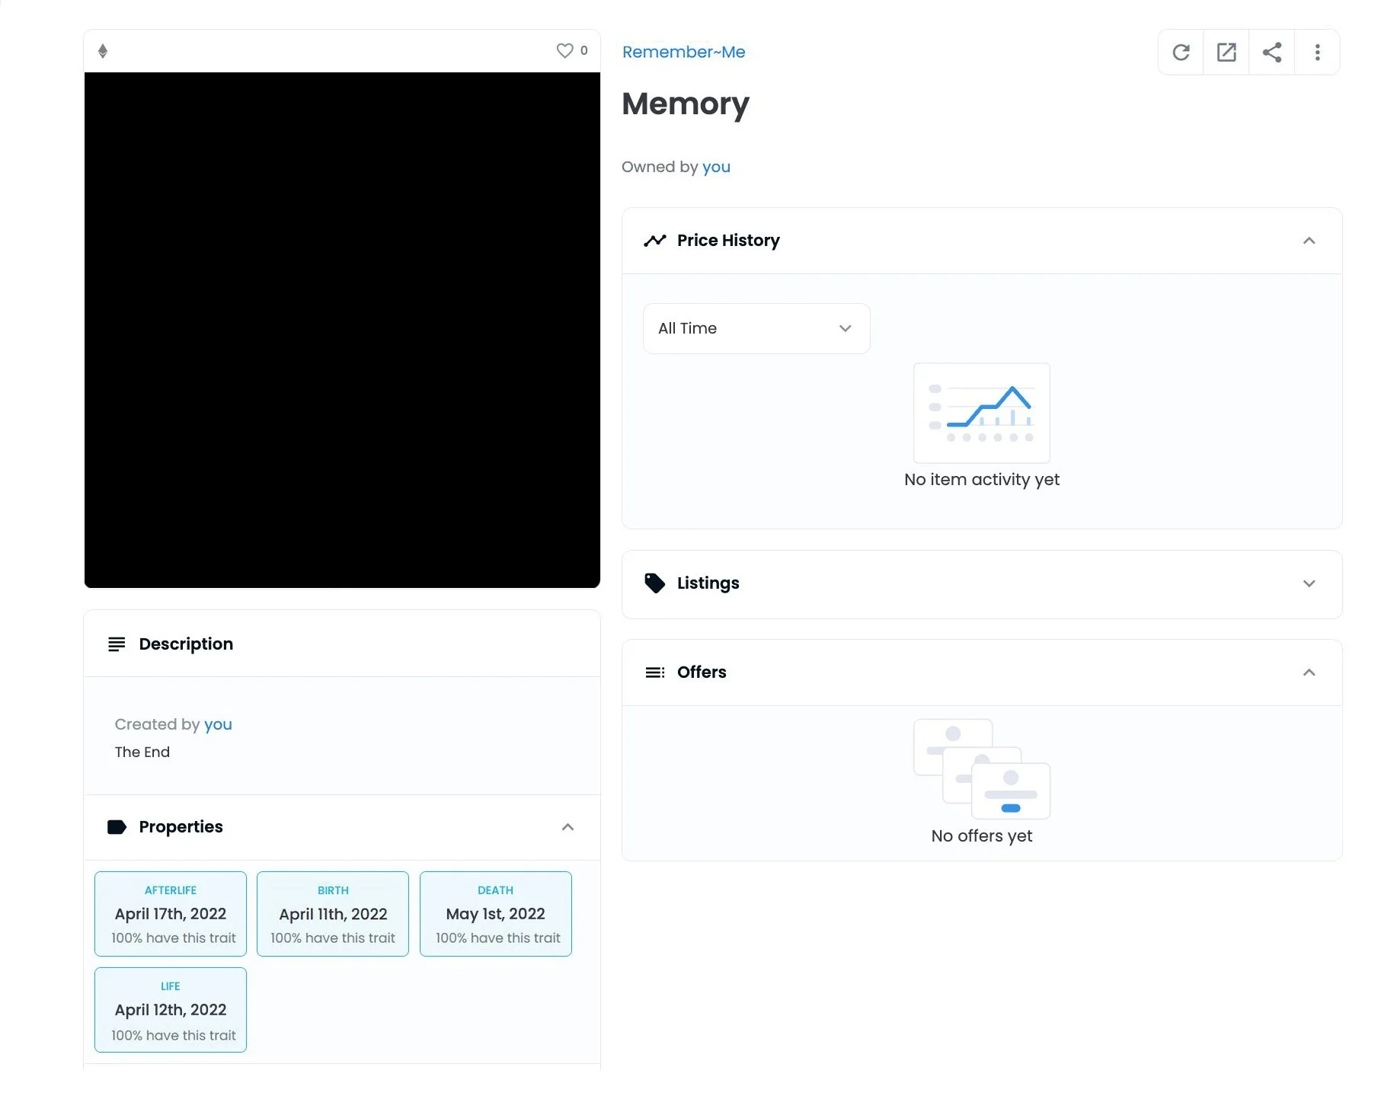Click the Price History chart icon
1394x1115 pixels.
[x=655, y=241]
